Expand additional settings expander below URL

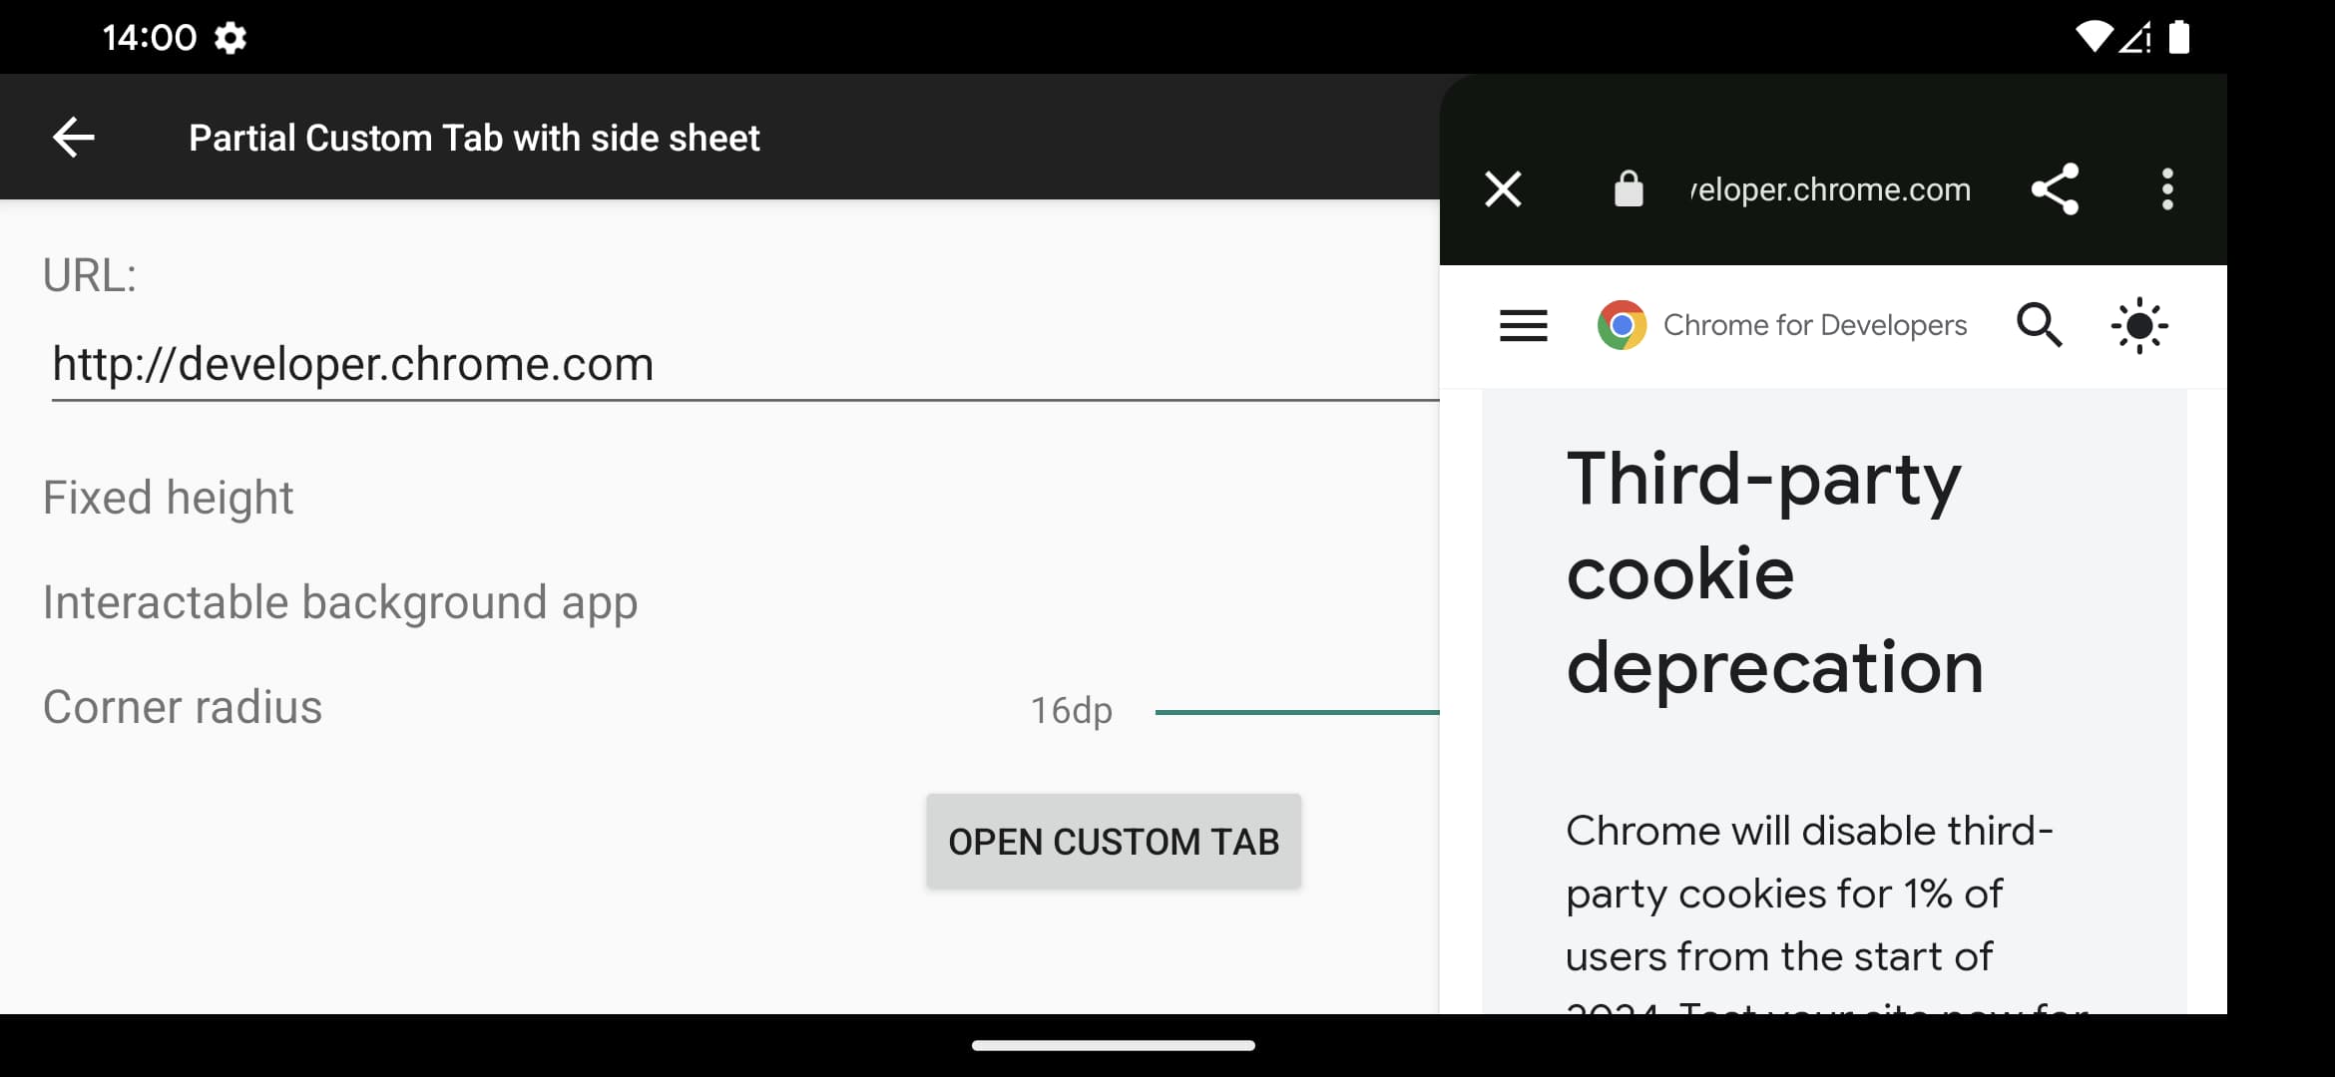[x=169, y=497]
